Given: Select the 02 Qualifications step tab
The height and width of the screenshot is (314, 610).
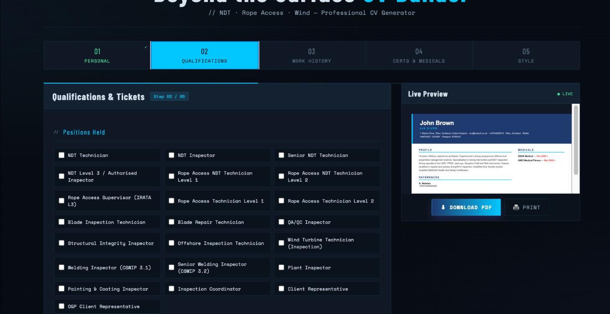Looking at the screenshot, I should pyautogui.click(x=204, y=56).
